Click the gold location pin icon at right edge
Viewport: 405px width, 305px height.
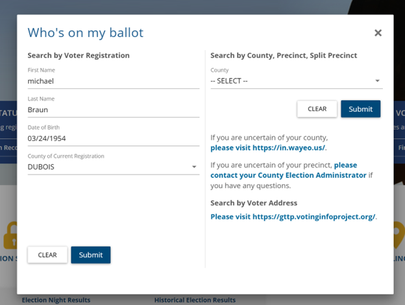pos(399,234)
